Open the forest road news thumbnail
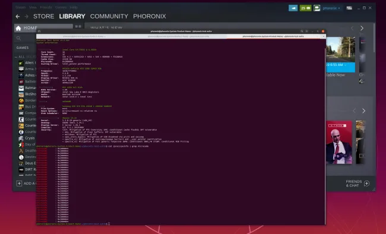This screenshot has width=386, height=234. 340,49
